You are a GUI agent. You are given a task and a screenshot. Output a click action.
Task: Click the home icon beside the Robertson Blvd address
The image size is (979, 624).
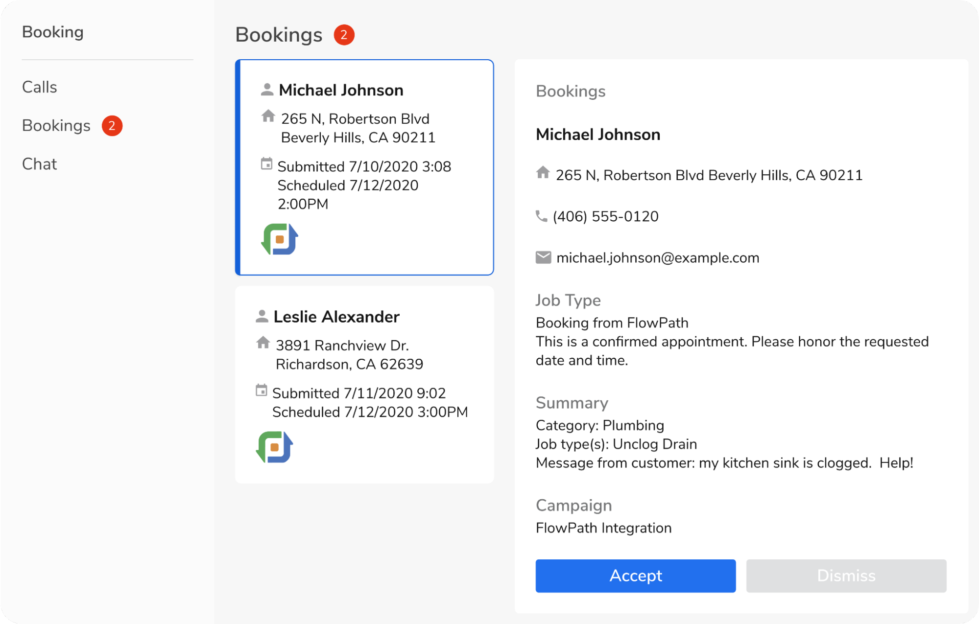pyautogui.click(x=542, y=174)
